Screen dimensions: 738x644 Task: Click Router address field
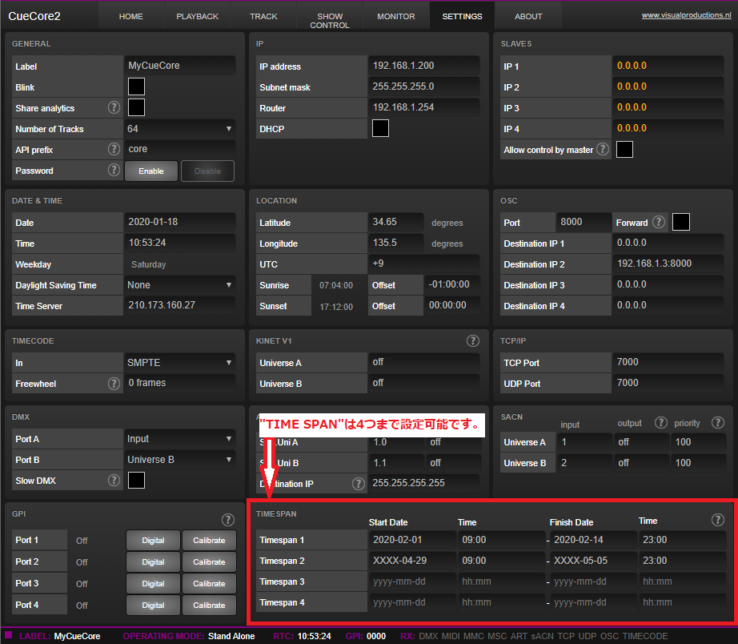[424, 107]
